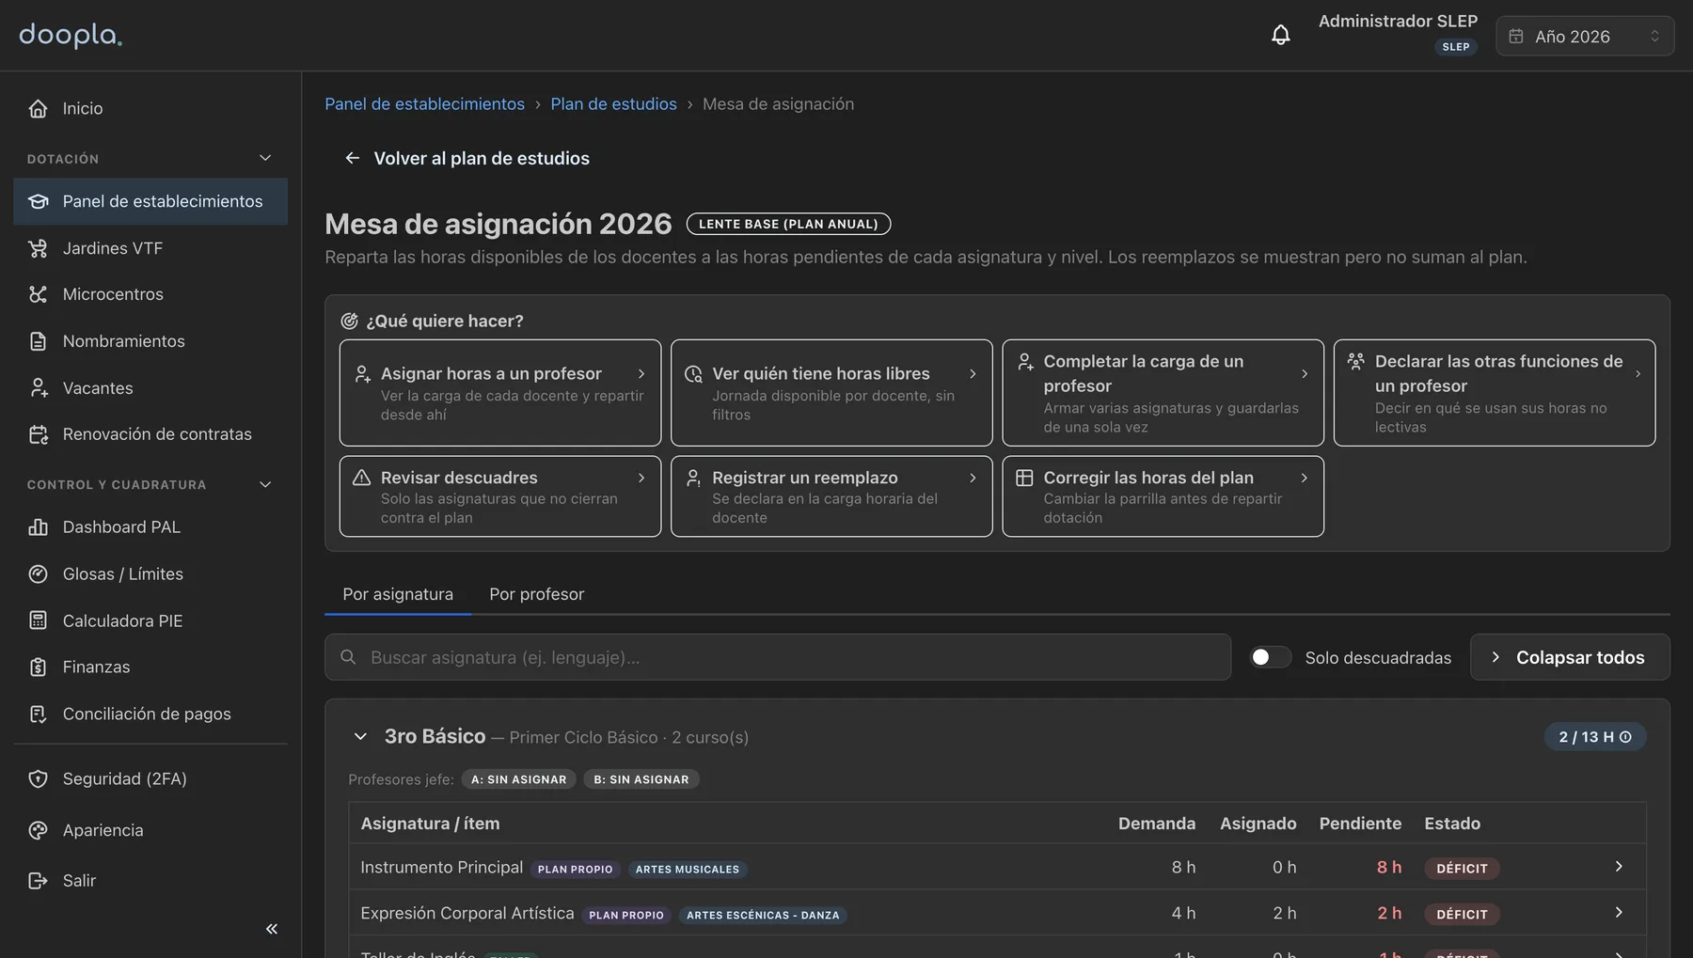Click the Seguridad (2FA) shield icon
1693x958 pixels.
point(38,779)
